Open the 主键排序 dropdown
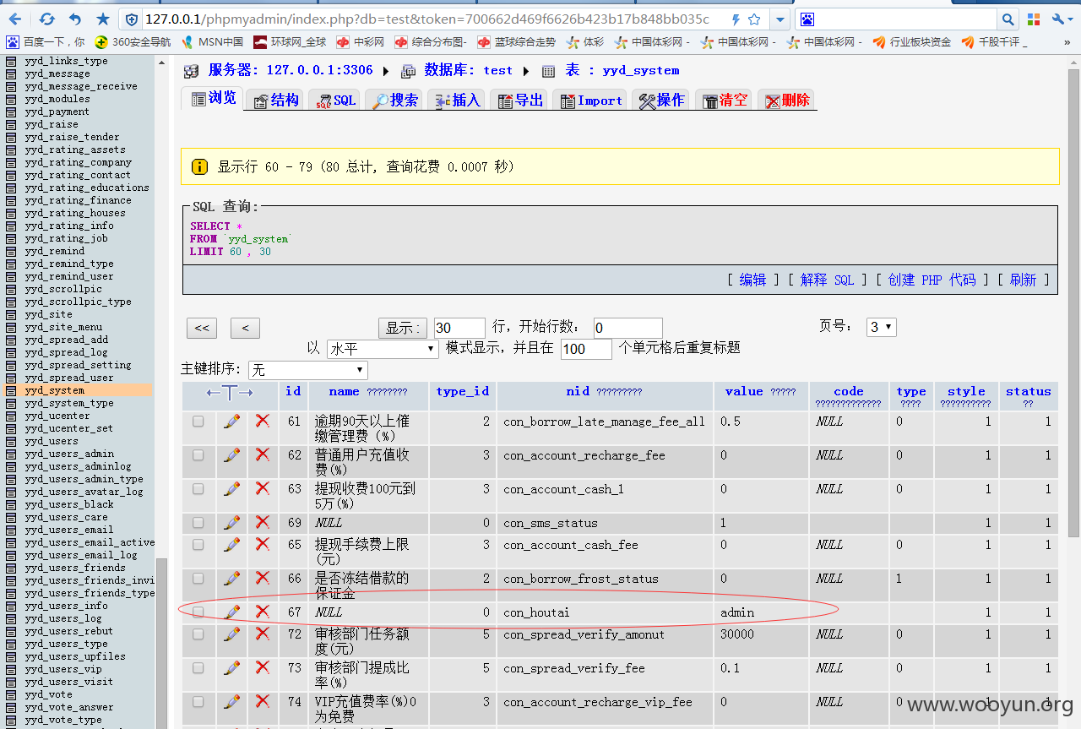Image resolution: width=1081 pixels, height=729 pixels. point(307,370)
